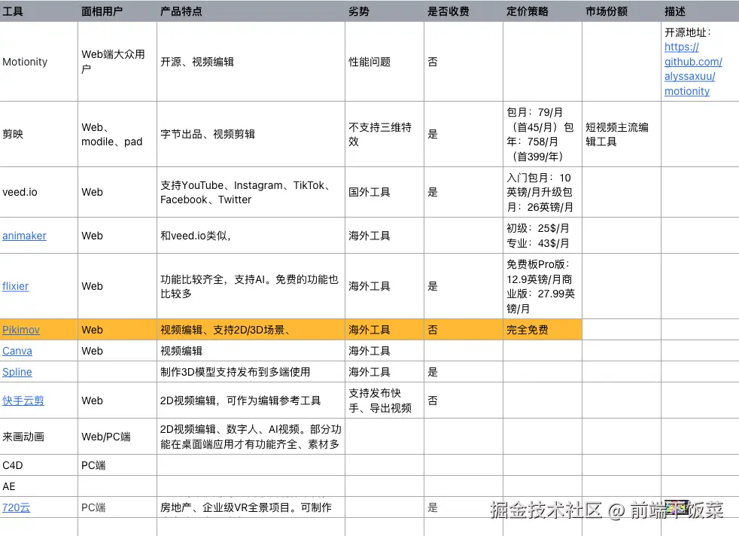Open the Spline link
Image resolution: width=739 pixels, height=536 pixels.
pos(17,372)
